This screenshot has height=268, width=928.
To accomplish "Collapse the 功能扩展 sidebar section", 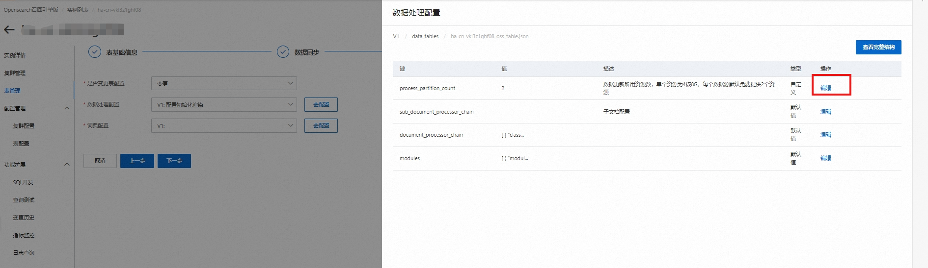I will tap(67, 165).
